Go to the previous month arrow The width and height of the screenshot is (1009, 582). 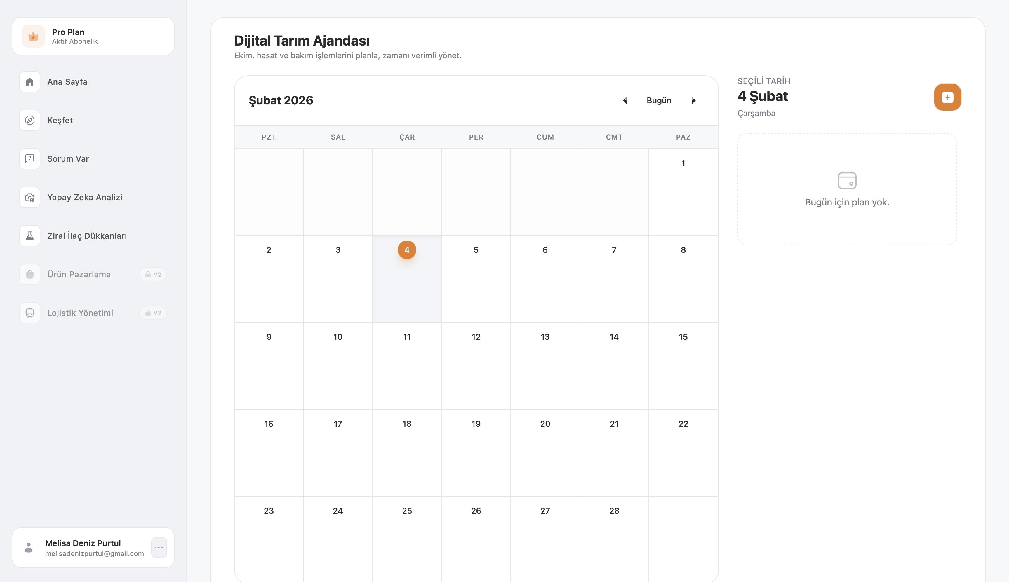(625, 101)
